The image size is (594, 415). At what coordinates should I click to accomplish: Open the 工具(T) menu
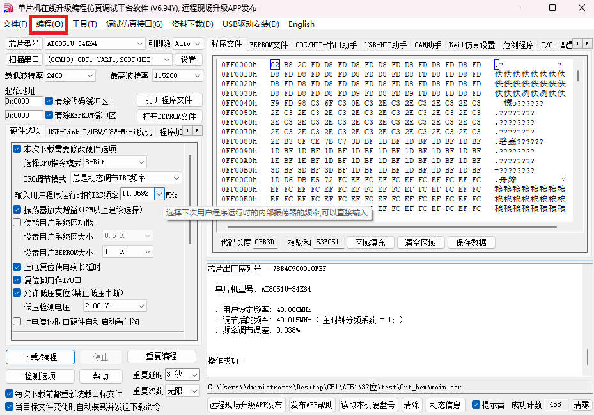[x=84, y=24]
